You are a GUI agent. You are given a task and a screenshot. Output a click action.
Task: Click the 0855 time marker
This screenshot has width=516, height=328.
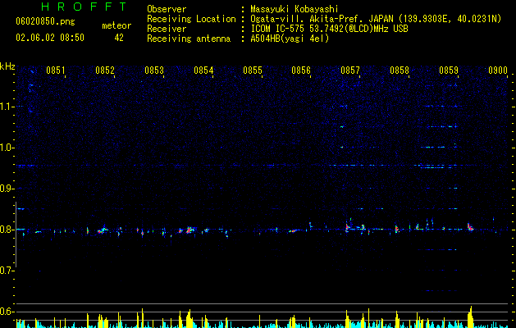(x=253, y=71)
